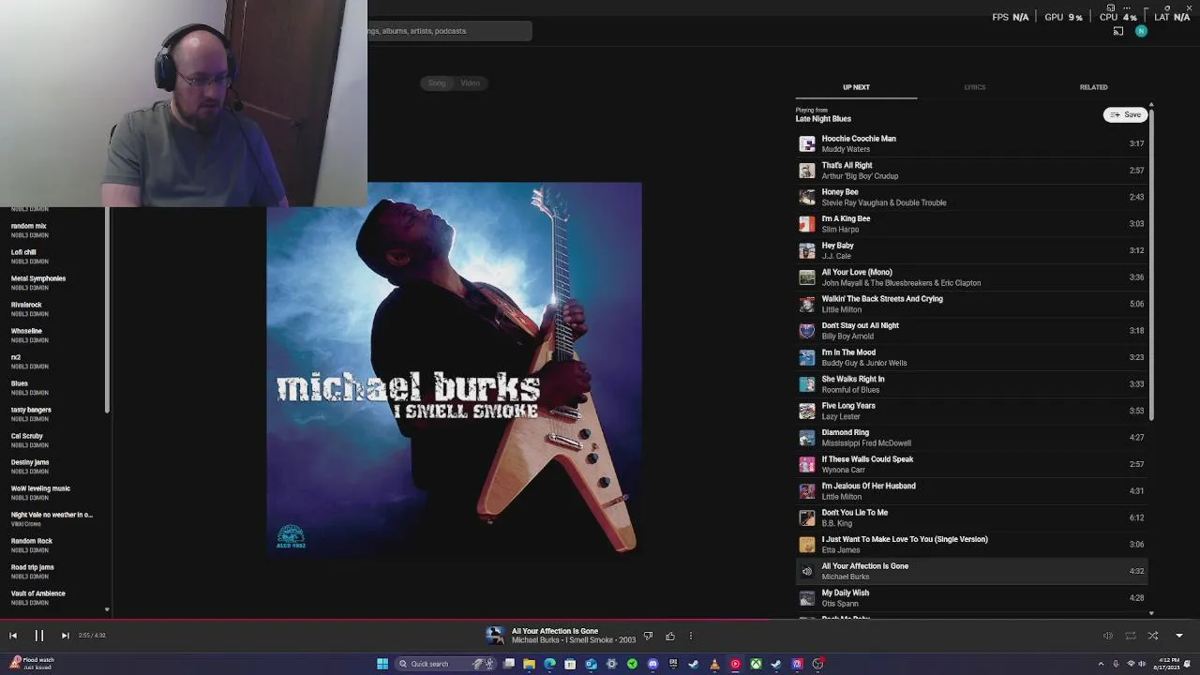Switch to the Song view toggle
This screenshot has width=1200, height=675.
point(437,83)
